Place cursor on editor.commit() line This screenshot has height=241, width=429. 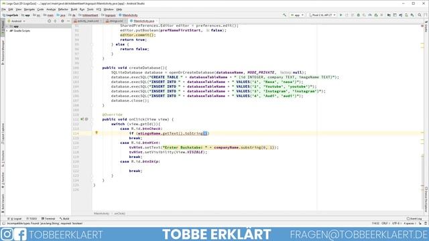click(x=138, y=35)
